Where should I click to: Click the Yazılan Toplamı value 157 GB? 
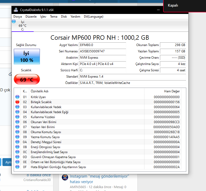click(x=173, y=51)
